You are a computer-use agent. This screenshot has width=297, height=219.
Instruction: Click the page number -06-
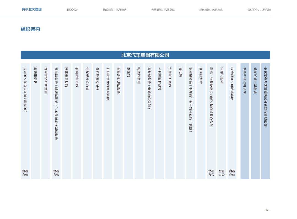tap(267, 210)
